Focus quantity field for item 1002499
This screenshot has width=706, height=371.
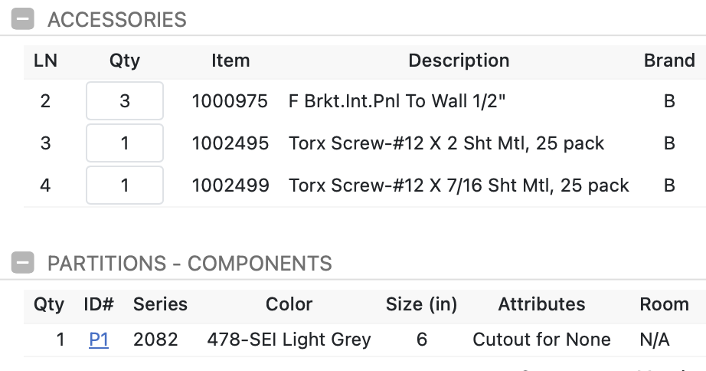(125, 185)
